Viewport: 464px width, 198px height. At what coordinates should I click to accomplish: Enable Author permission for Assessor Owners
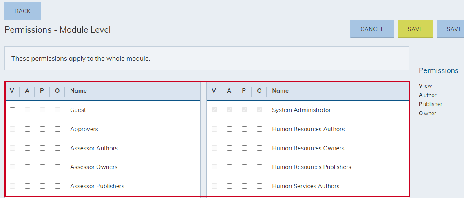point(27,167)
